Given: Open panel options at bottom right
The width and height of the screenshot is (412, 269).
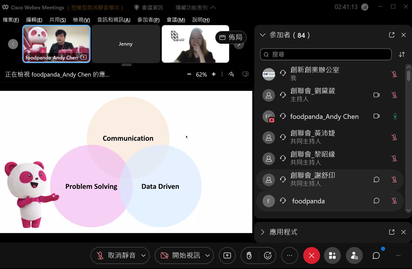Looking at the screenshot, I should click(x=398, y=255).
